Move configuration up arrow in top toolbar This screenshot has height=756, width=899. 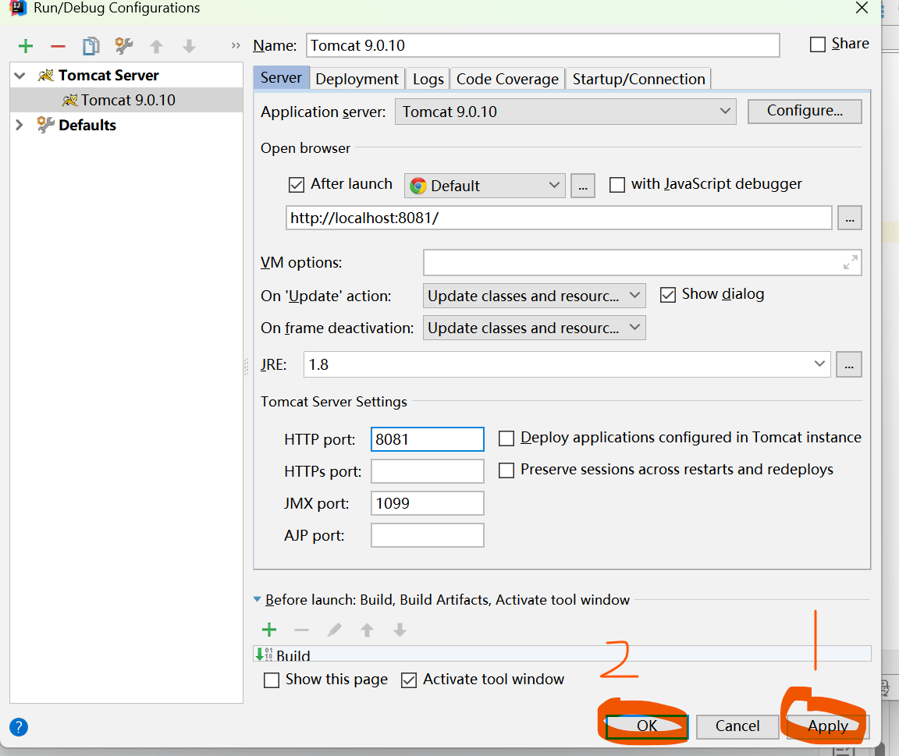tap(157, 47)
